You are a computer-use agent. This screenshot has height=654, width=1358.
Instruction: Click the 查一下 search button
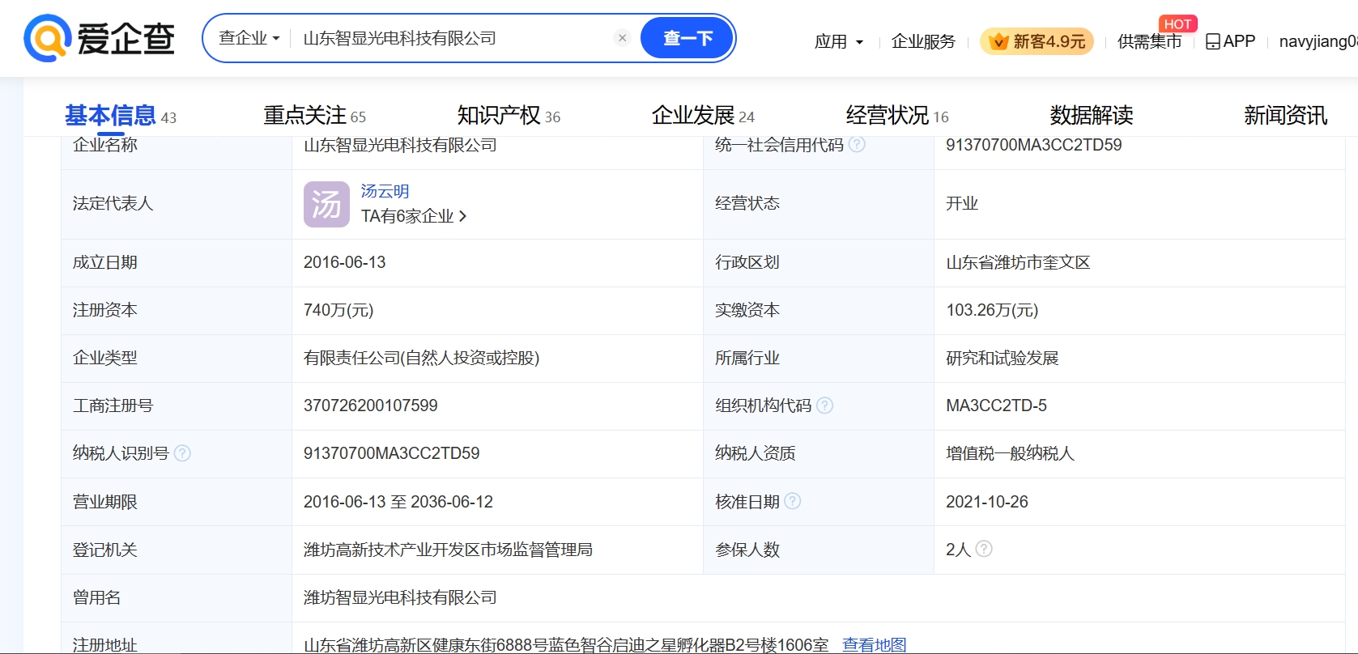pos(688,38)
